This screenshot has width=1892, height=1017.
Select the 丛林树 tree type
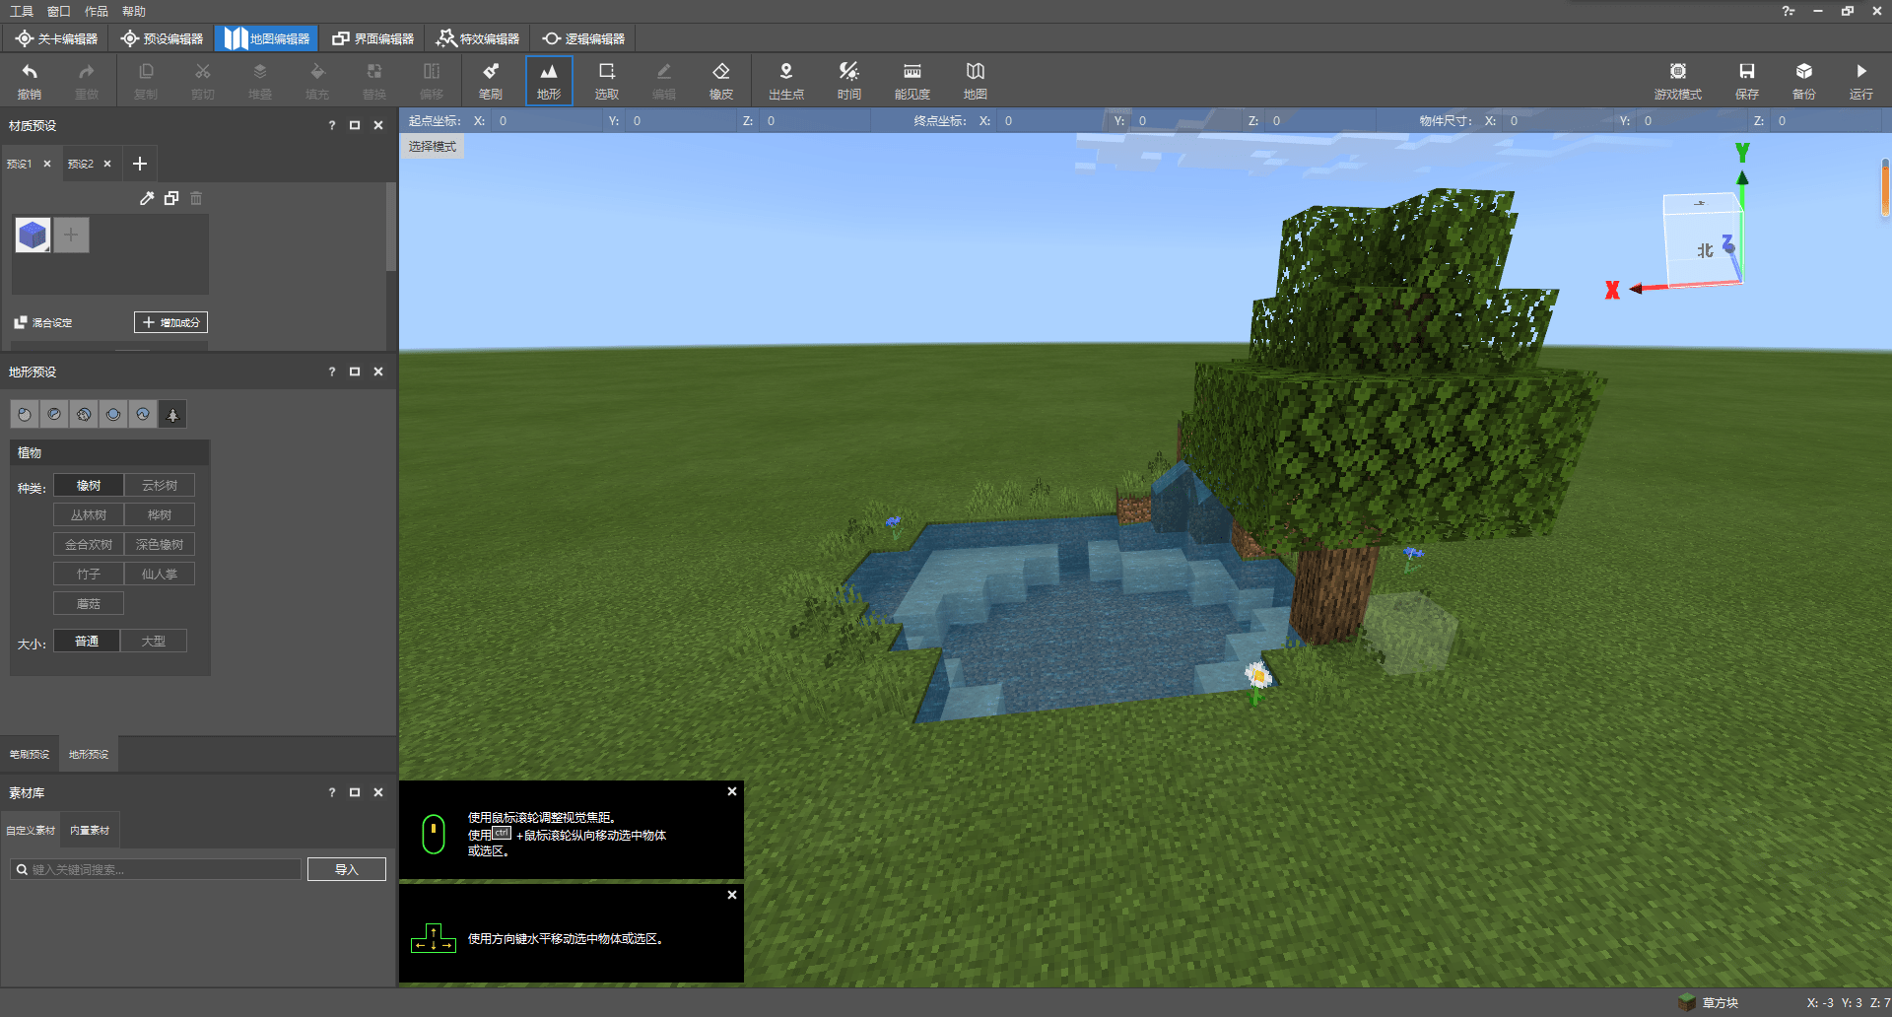pyautogui.click(x=89, y=514)
